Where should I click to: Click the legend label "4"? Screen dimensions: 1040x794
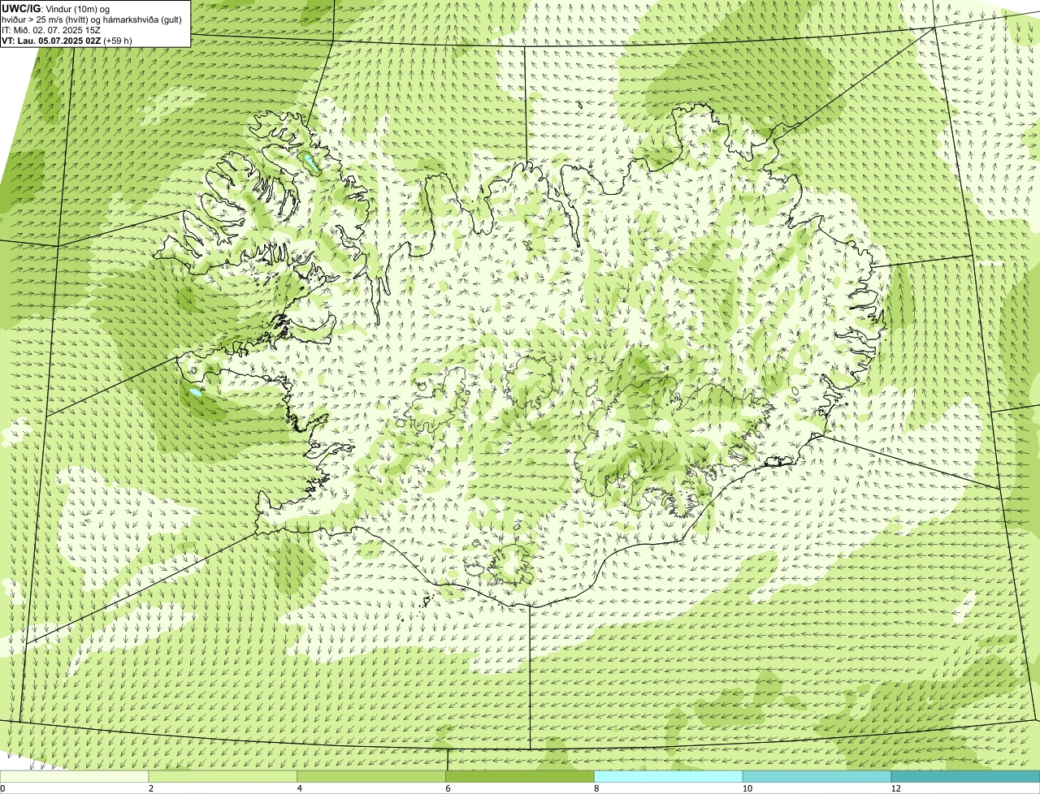299,788
